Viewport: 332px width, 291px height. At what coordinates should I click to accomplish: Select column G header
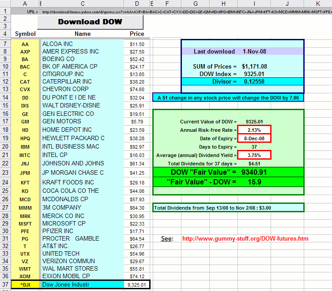196,4
